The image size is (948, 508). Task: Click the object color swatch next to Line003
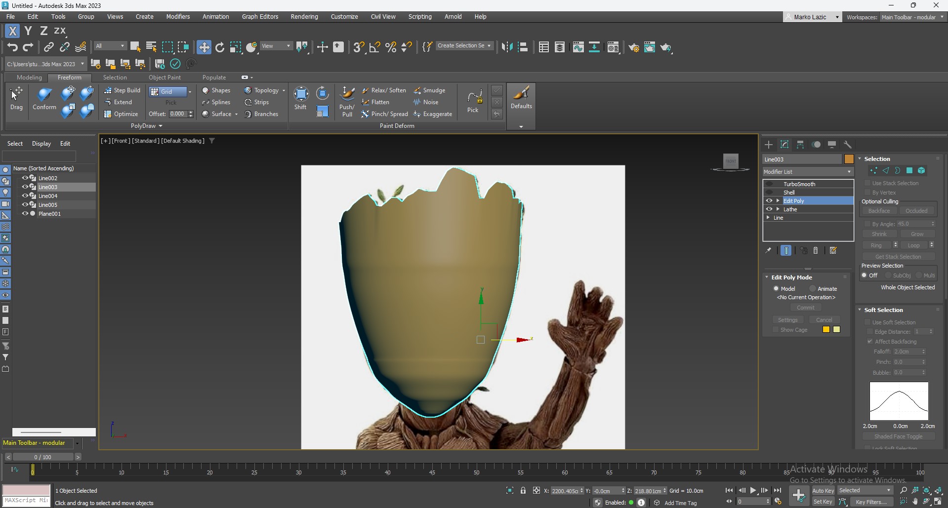pos(849,159)
